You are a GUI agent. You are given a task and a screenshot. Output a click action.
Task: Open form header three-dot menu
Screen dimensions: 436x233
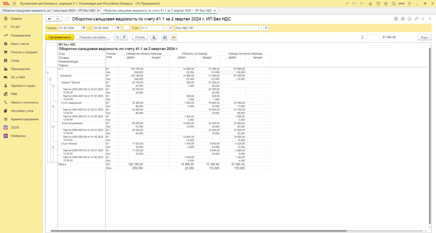coord(423,19)
